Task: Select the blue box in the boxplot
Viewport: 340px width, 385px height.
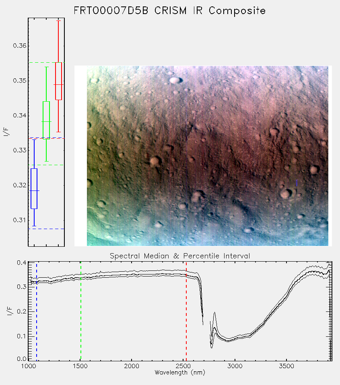Action: coord(34,188)
